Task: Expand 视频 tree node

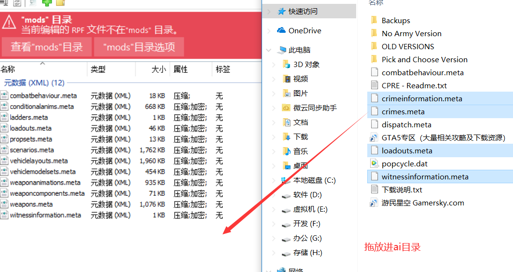Action: point(274,79)
